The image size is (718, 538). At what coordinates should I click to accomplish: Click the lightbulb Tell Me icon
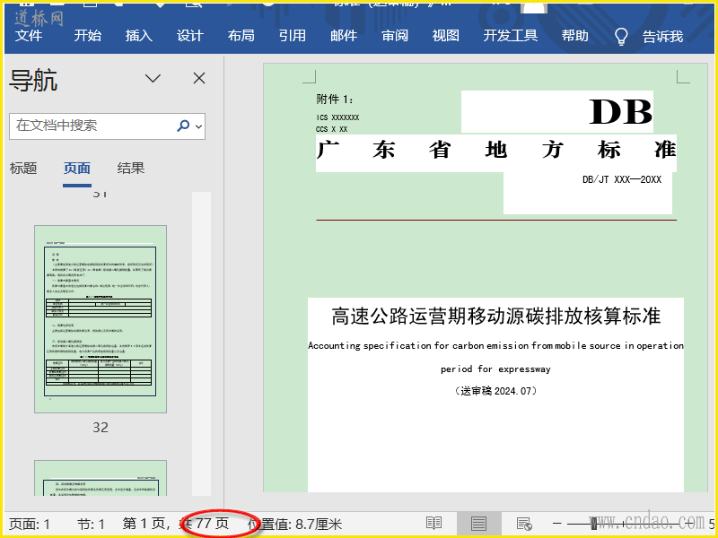[x=621, y=36]
